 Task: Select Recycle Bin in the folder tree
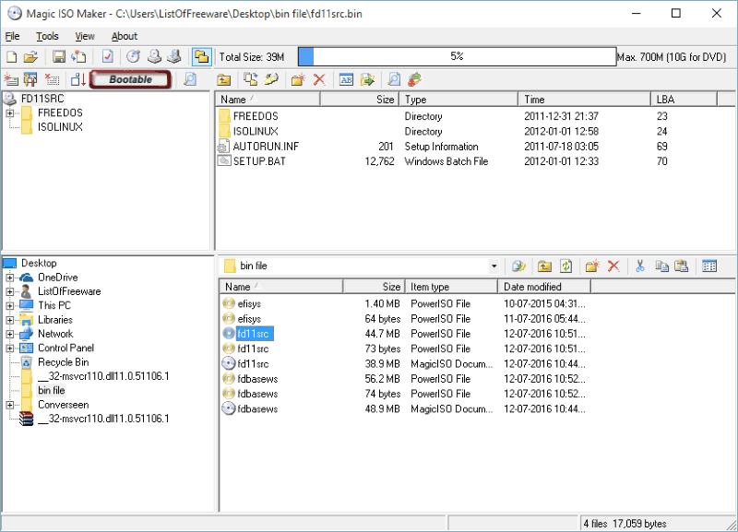click(63, 362)
